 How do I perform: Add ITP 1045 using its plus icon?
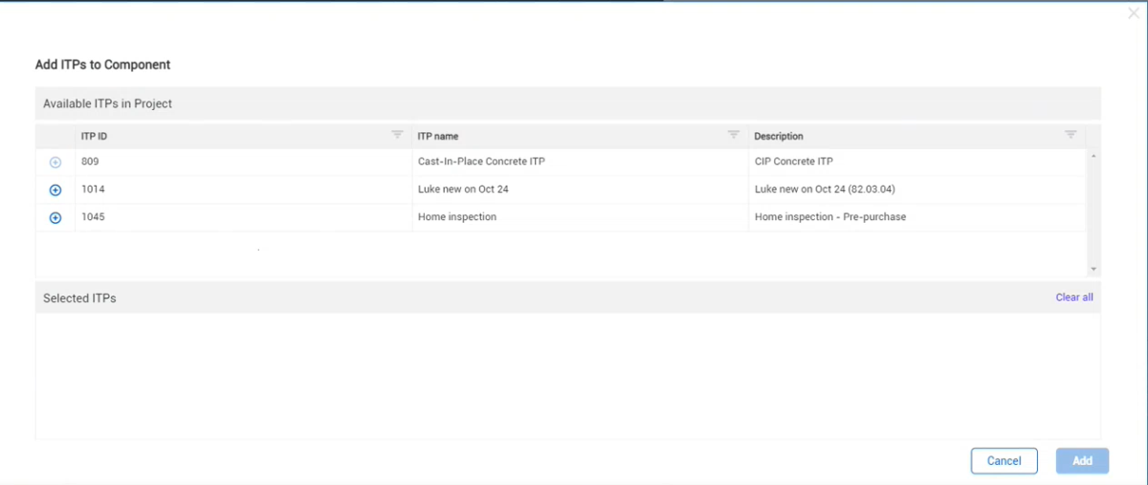click(55, 218)
